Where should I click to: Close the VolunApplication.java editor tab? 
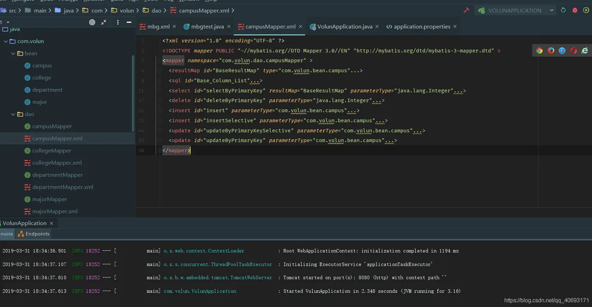tap(377, 27)
